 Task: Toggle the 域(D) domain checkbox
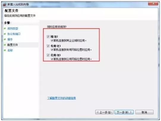(48, 37)
